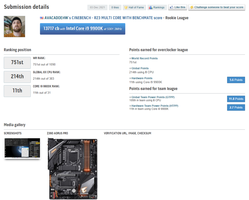The width and height of the screenshot is (249, 200).
Task: Click Global Team Power Points (GTPP) link
Action: point(153,97)
